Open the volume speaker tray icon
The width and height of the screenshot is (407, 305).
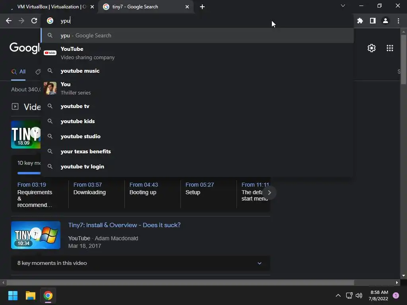click(x=359, y=295)
